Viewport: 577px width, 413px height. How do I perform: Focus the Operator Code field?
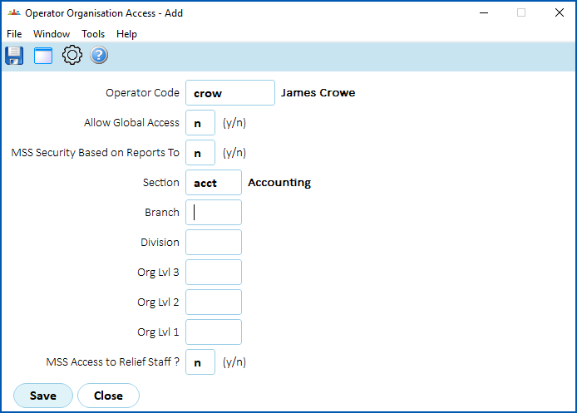230,93
